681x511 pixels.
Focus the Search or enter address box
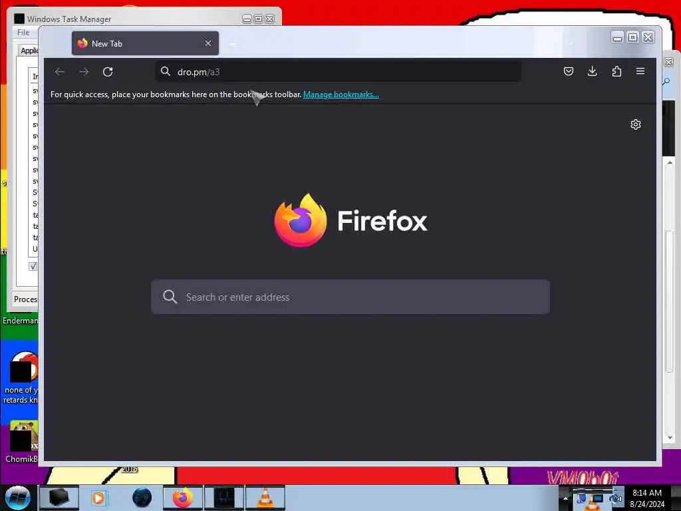pos(350,297)
